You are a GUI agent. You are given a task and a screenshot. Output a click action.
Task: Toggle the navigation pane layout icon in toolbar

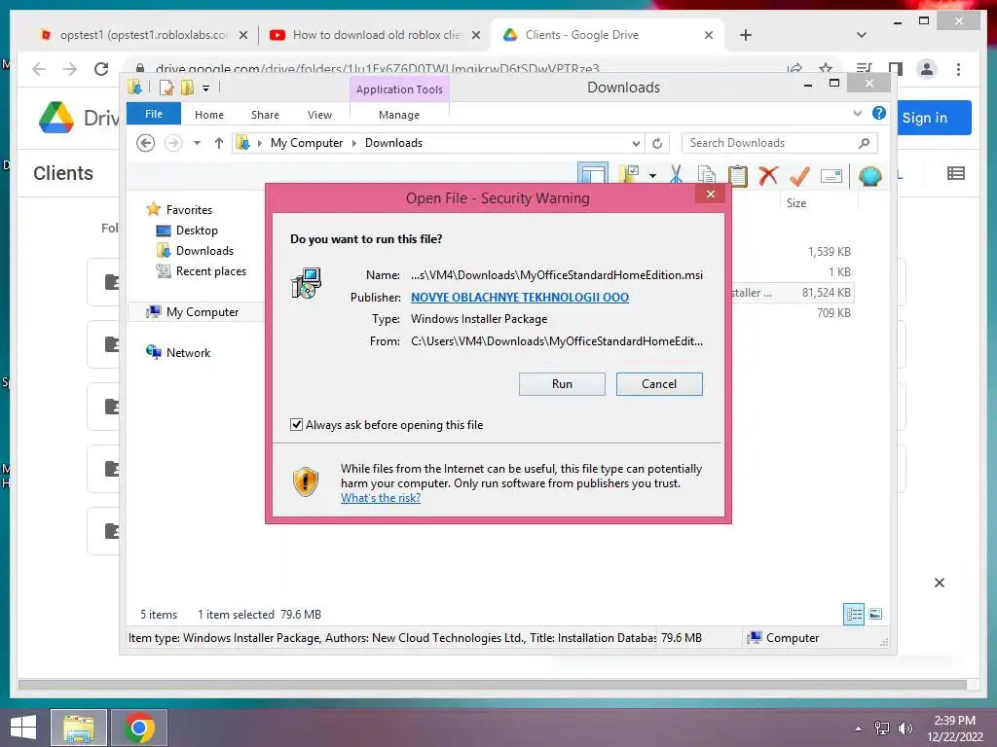[x=593, y=174]
